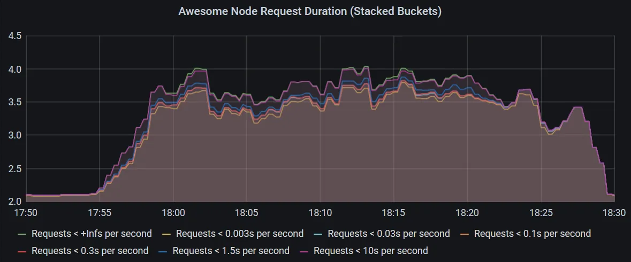
Task: Click the 17:55 x-axis time label
Action: click(x=100, y=213)
